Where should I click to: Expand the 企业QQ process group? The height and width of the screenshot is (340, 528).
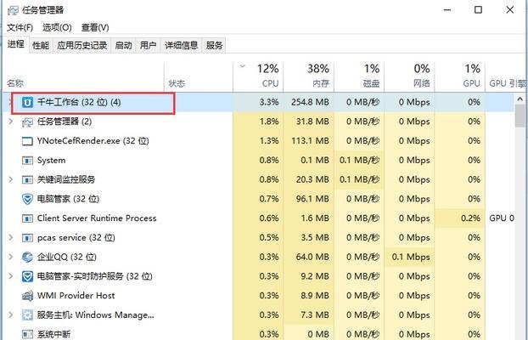11,257
